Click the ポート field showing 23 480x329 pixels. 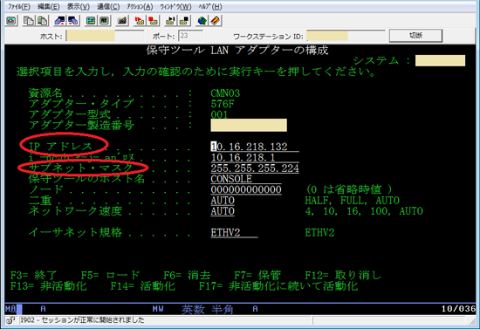click(x=190, y=36)
